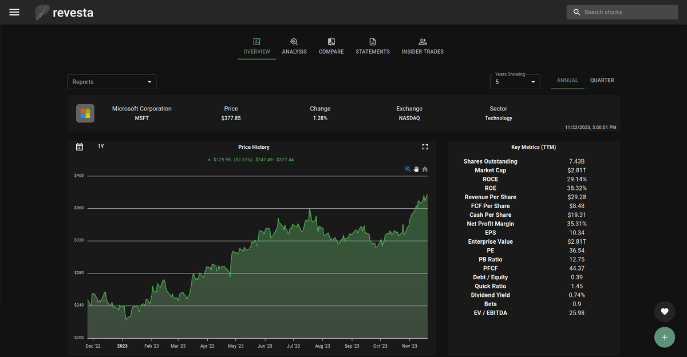Select the 1Y chart range
Screen dimensions: 687x357
click(x=101, y=146)
